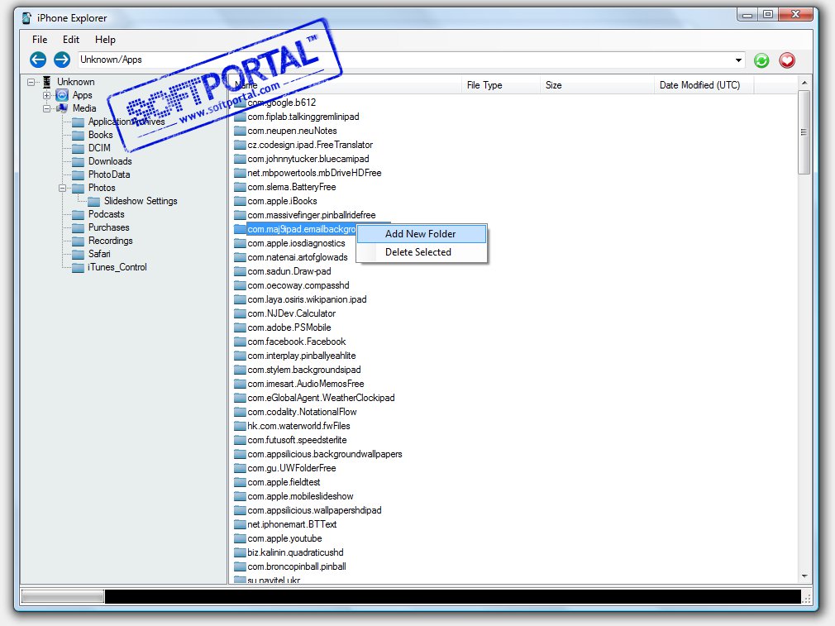Collapse the Unknown device tree node

tap(31, 82)
